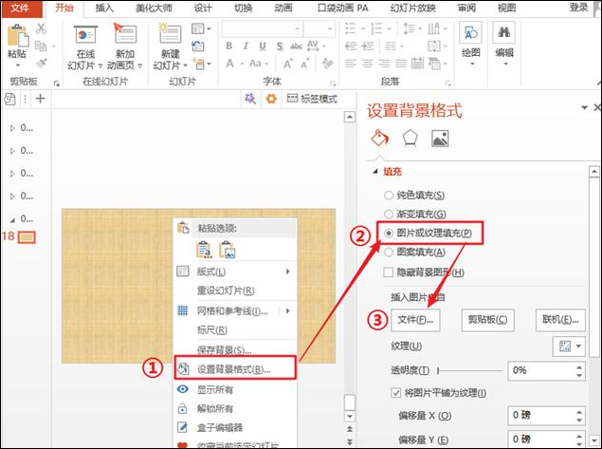Viewport: 602px width, 449px height.
Task: Click the Cut scissors icon
Action: [x=41, y=28]
